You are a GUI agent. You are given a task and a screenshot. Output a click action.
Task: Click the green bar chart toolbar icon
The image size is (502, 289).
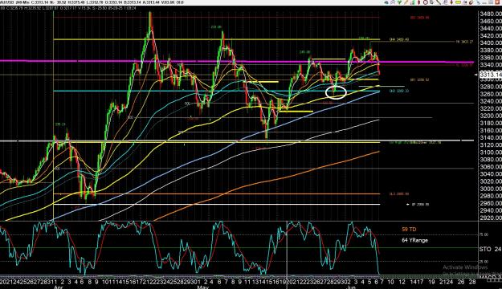[x=413, y=2]
